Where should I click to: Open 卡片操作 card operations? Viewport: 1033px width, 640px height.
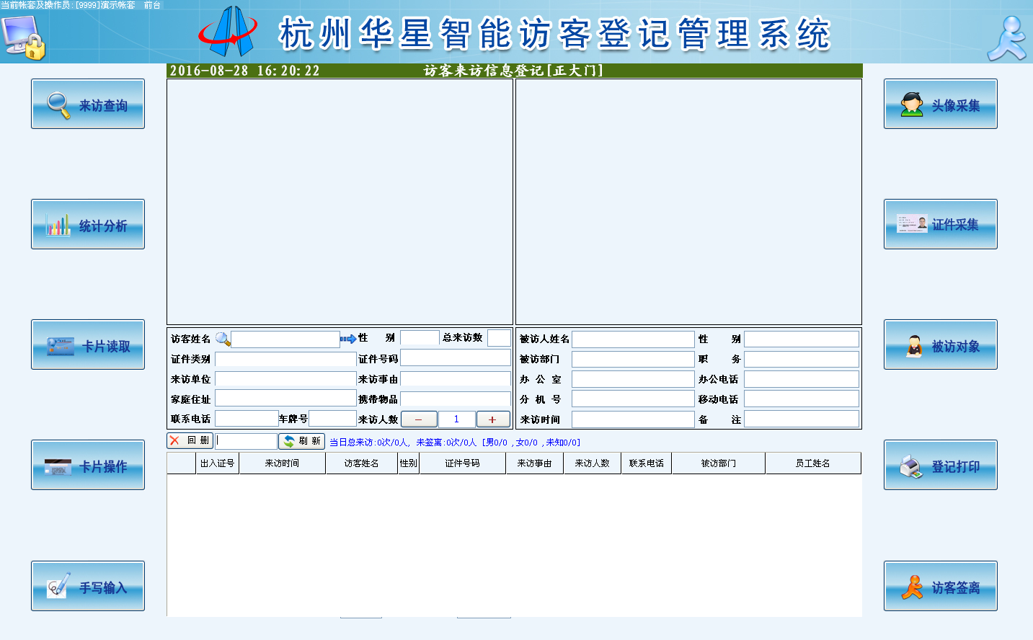click(88, 465)
